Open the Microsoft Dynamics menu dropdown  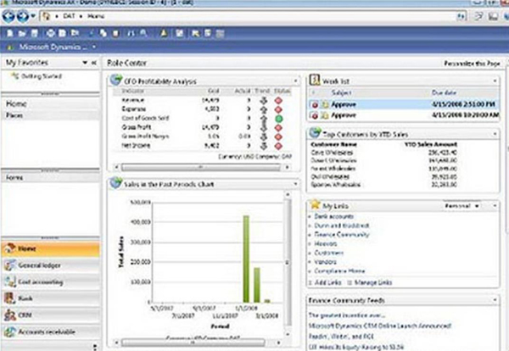94,47
